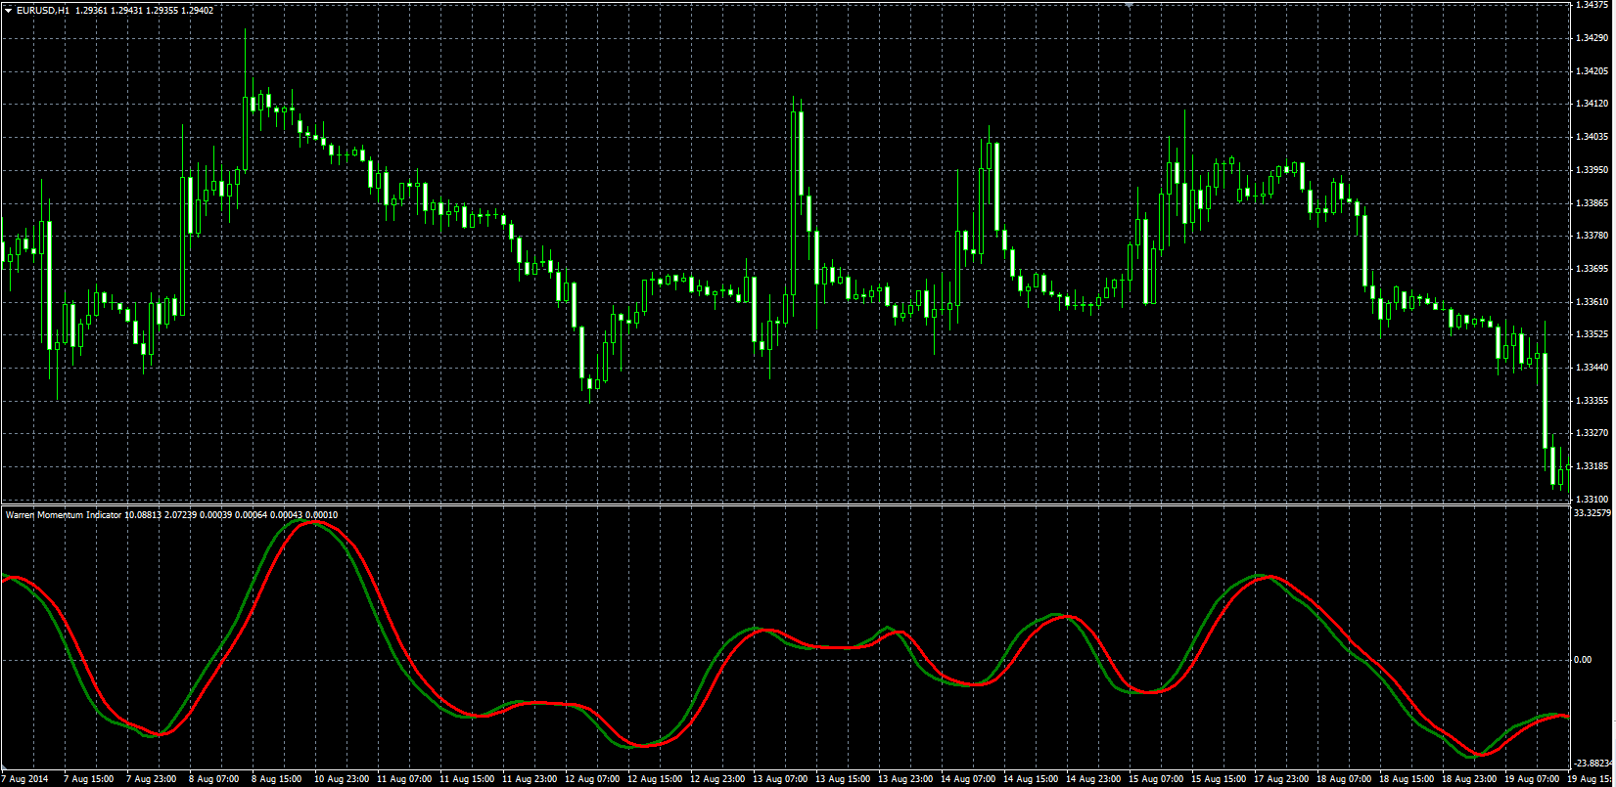Click the 11 Aug 07:00 time label
The height and width of the screenshot is (787, 1616).
coord(404,780)
